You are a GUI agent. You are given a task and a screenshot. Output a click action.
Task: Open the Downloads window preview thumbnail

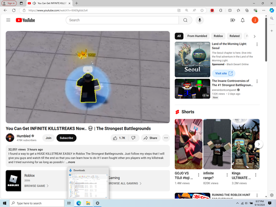[88, 185]
